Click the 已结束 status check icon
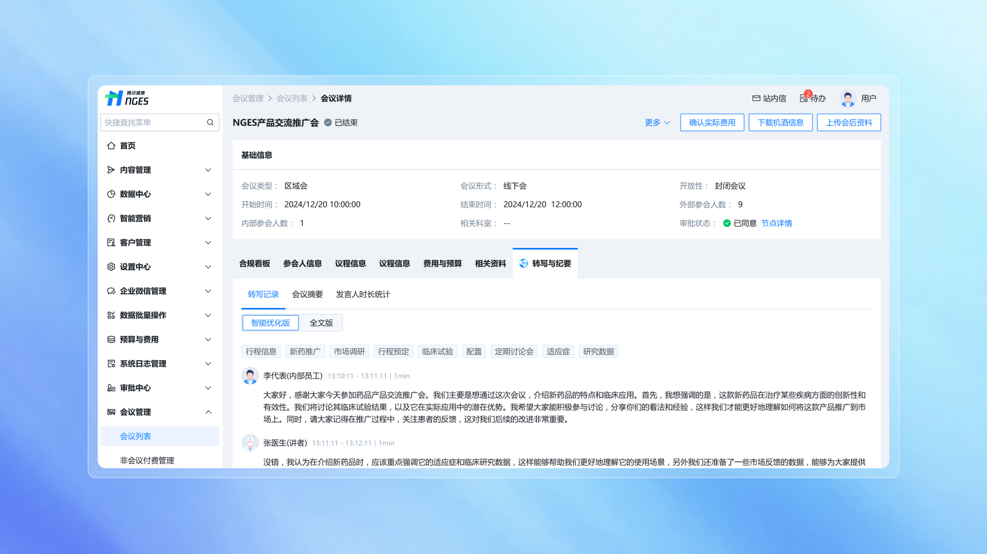Viewport: 987px width, 554px height. pos(328,122)
